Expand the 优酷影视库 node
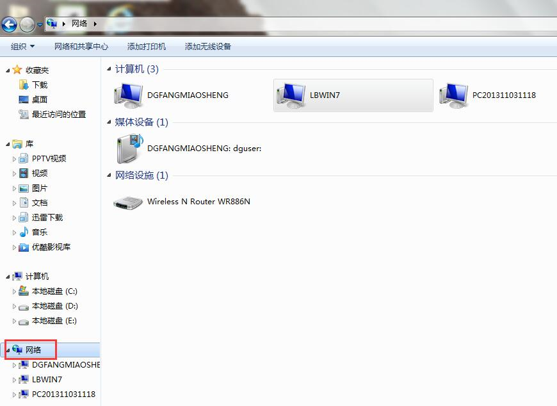The image size is (557, 406). point(14,248)
